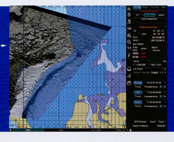This screenshot has height=142, width=174.
Task: Switch to the Radar tab
Action: pos(145,8)
